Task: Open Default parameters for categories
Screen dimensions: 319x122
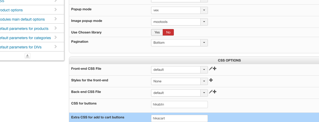Action: click(25, 38)
